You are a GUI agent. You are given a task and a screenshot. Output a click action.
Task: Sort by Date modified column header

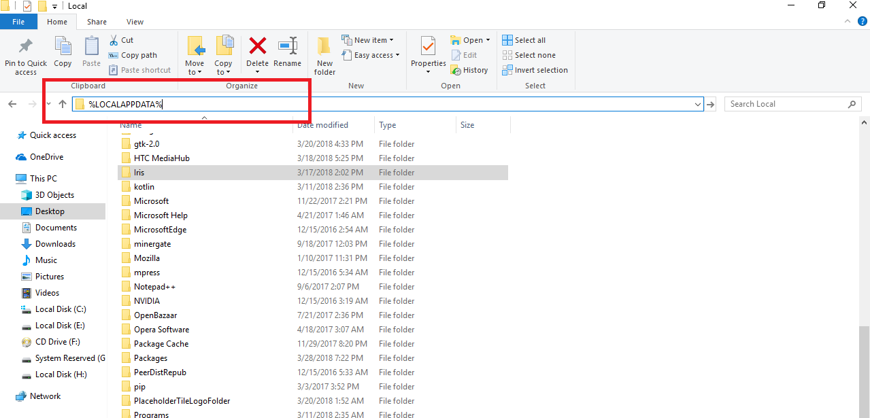click(333, 125)
